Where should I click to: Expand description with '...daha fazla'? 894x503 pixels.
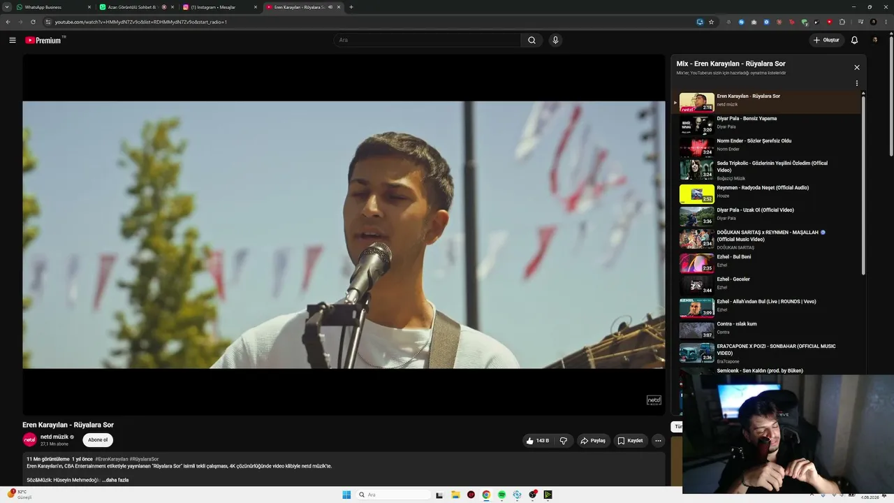click(x=115, y=480)
